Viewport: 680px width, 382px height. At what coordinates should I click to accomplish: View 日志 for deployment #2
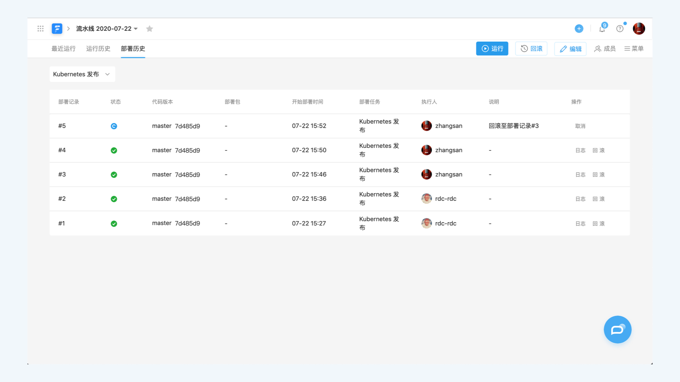click(580, 199)
